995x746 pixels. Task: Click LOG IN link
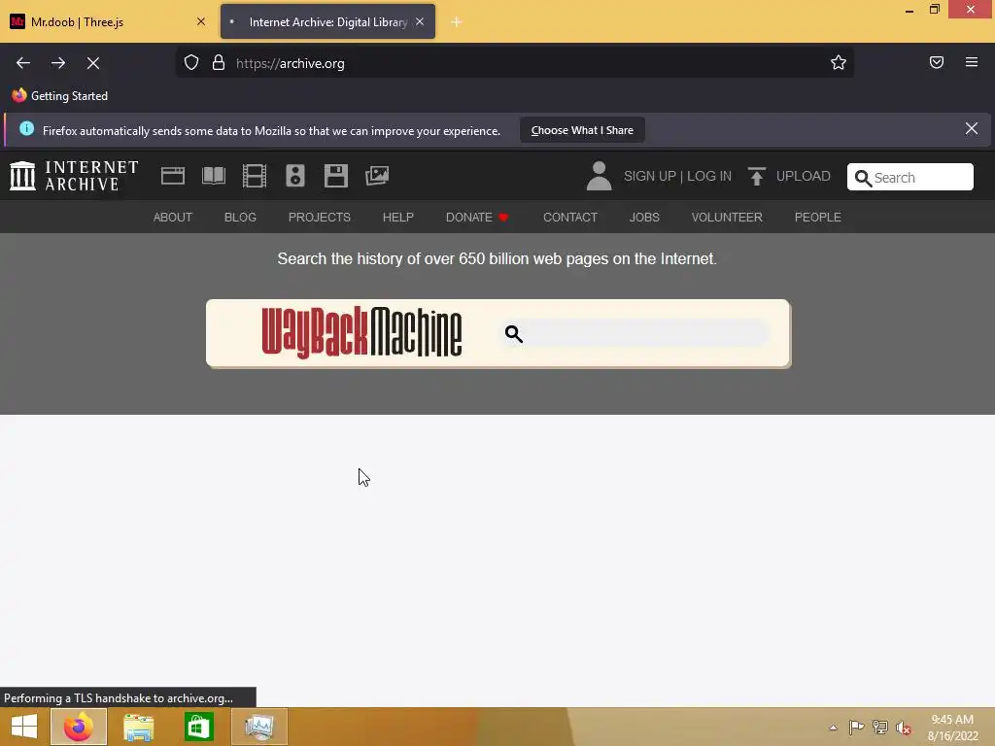tap(708, 176)
